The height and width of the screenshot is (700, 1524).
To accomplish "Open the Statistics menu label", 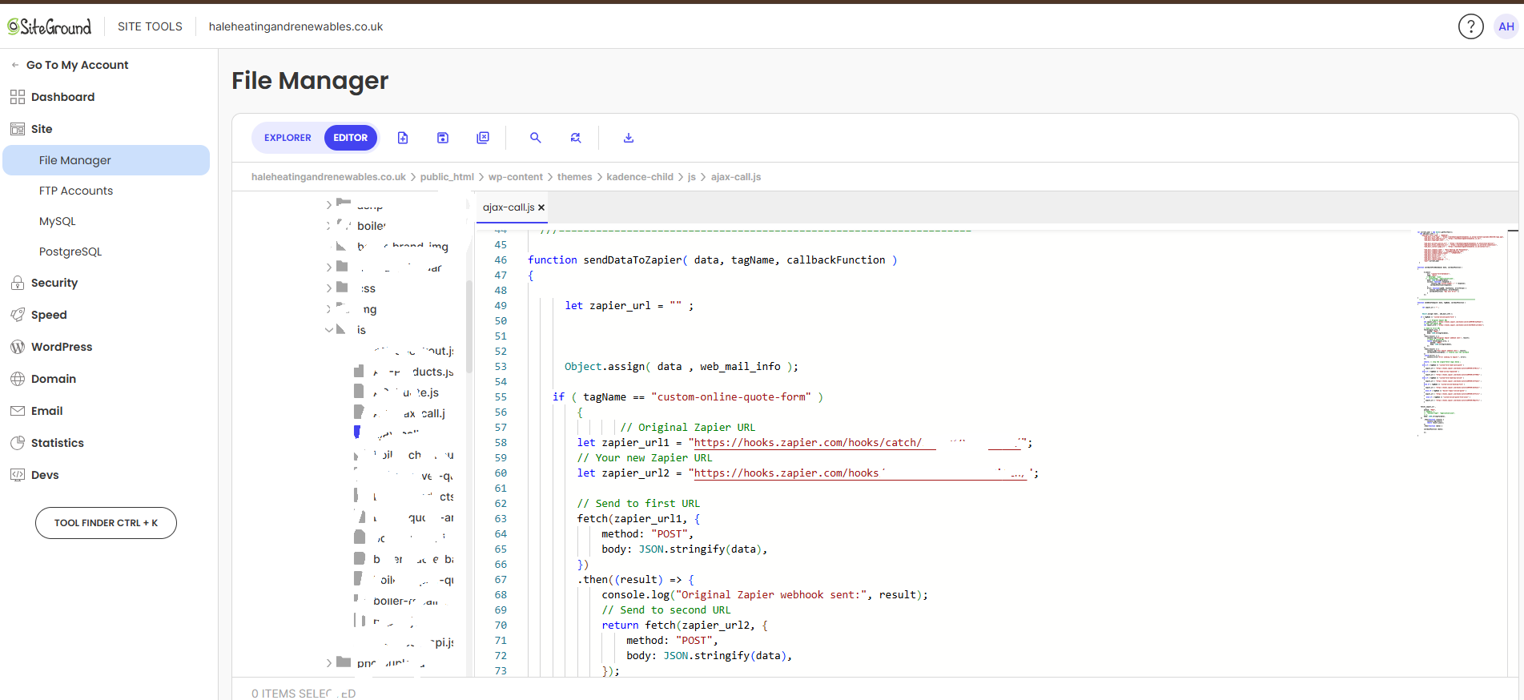I will tap(58, 443).
